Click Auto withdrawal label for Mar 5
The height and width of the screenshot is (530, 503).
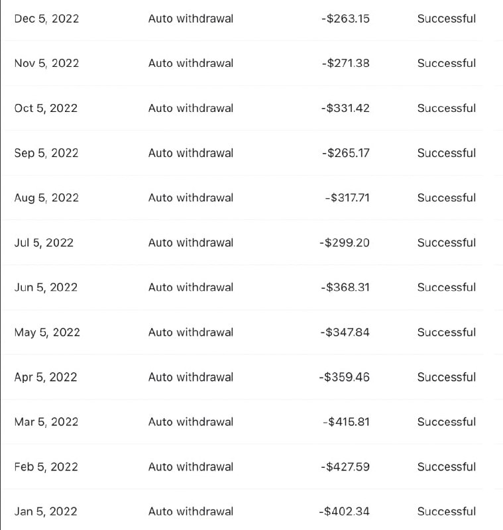(191, 422)
